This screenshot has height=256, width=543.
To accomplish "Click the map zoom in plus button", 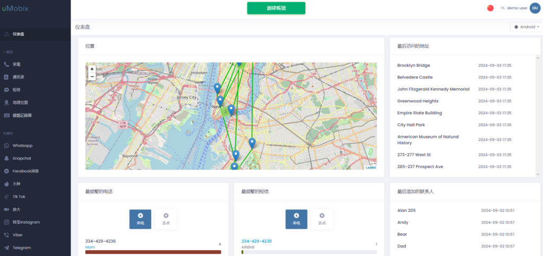I will [92, 69].
